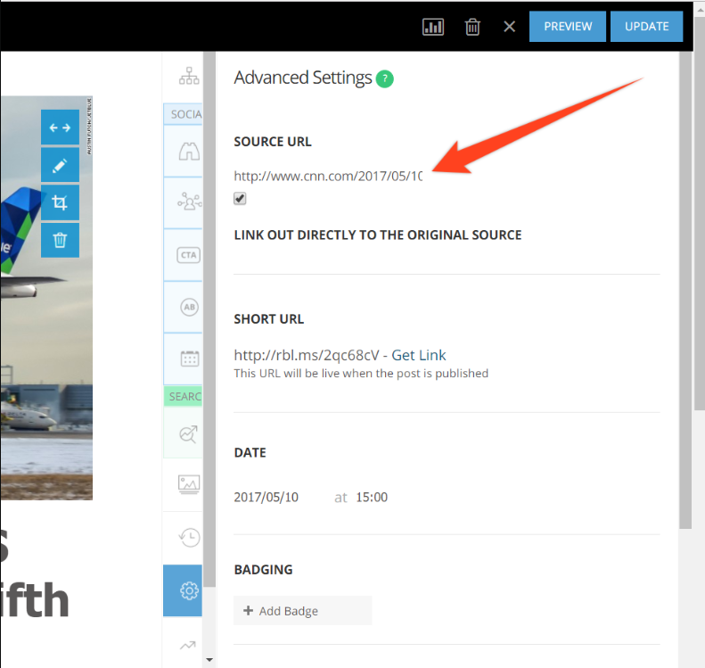Click the UPDATE button
The image size is (705, 668).
click(x=646, y=27)
